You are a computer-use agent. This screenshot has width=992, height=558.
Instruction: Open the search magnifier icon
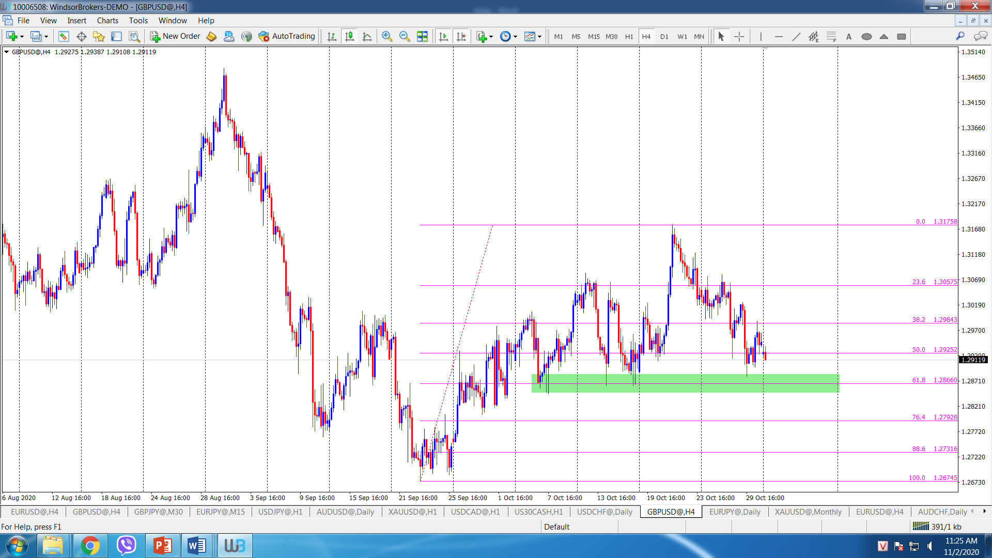[x=960, y=36]
